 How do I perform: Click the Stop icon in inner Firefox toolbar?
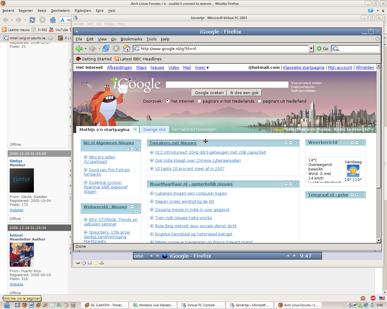tap(116, 49)
